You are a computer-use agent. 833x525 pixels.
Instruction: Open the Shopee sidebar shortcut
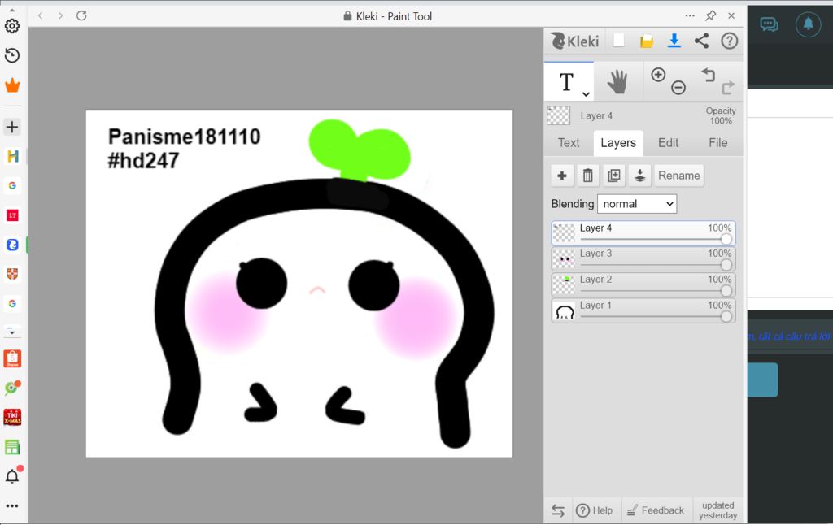pyautogui.click(x=12, y=359)
